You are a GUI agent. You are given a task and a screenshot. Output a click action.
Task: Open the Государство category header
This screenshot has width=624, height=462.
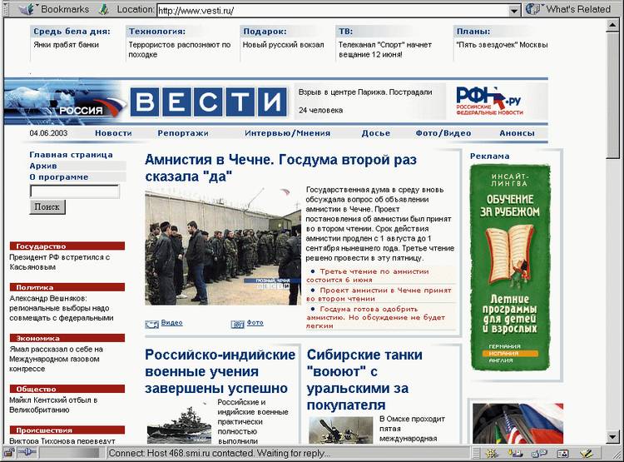[x=67, y=246]
